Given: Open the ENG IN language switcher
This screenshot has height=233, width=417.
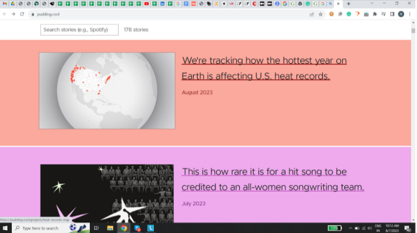Looking at the screenshot, I should pyautogui.click(x=378, y=228).
